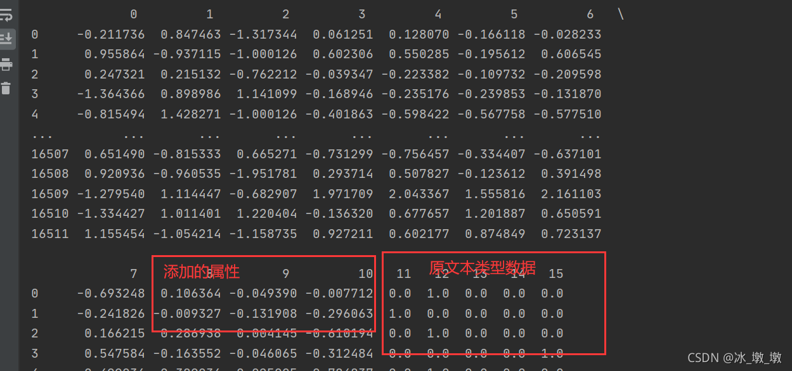792x371 pixels.
Task: Click the value -0.028233
Action: click(568, 34)
